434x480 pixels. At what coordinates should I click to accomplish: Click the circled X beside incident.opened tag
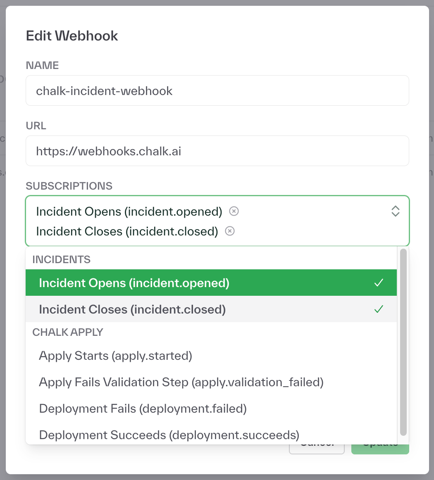point(234,211)
